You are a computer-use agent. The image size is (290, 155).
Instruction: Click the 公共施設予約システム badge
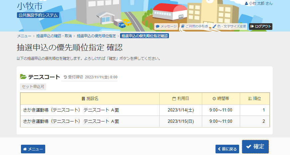tap(38, 15)
